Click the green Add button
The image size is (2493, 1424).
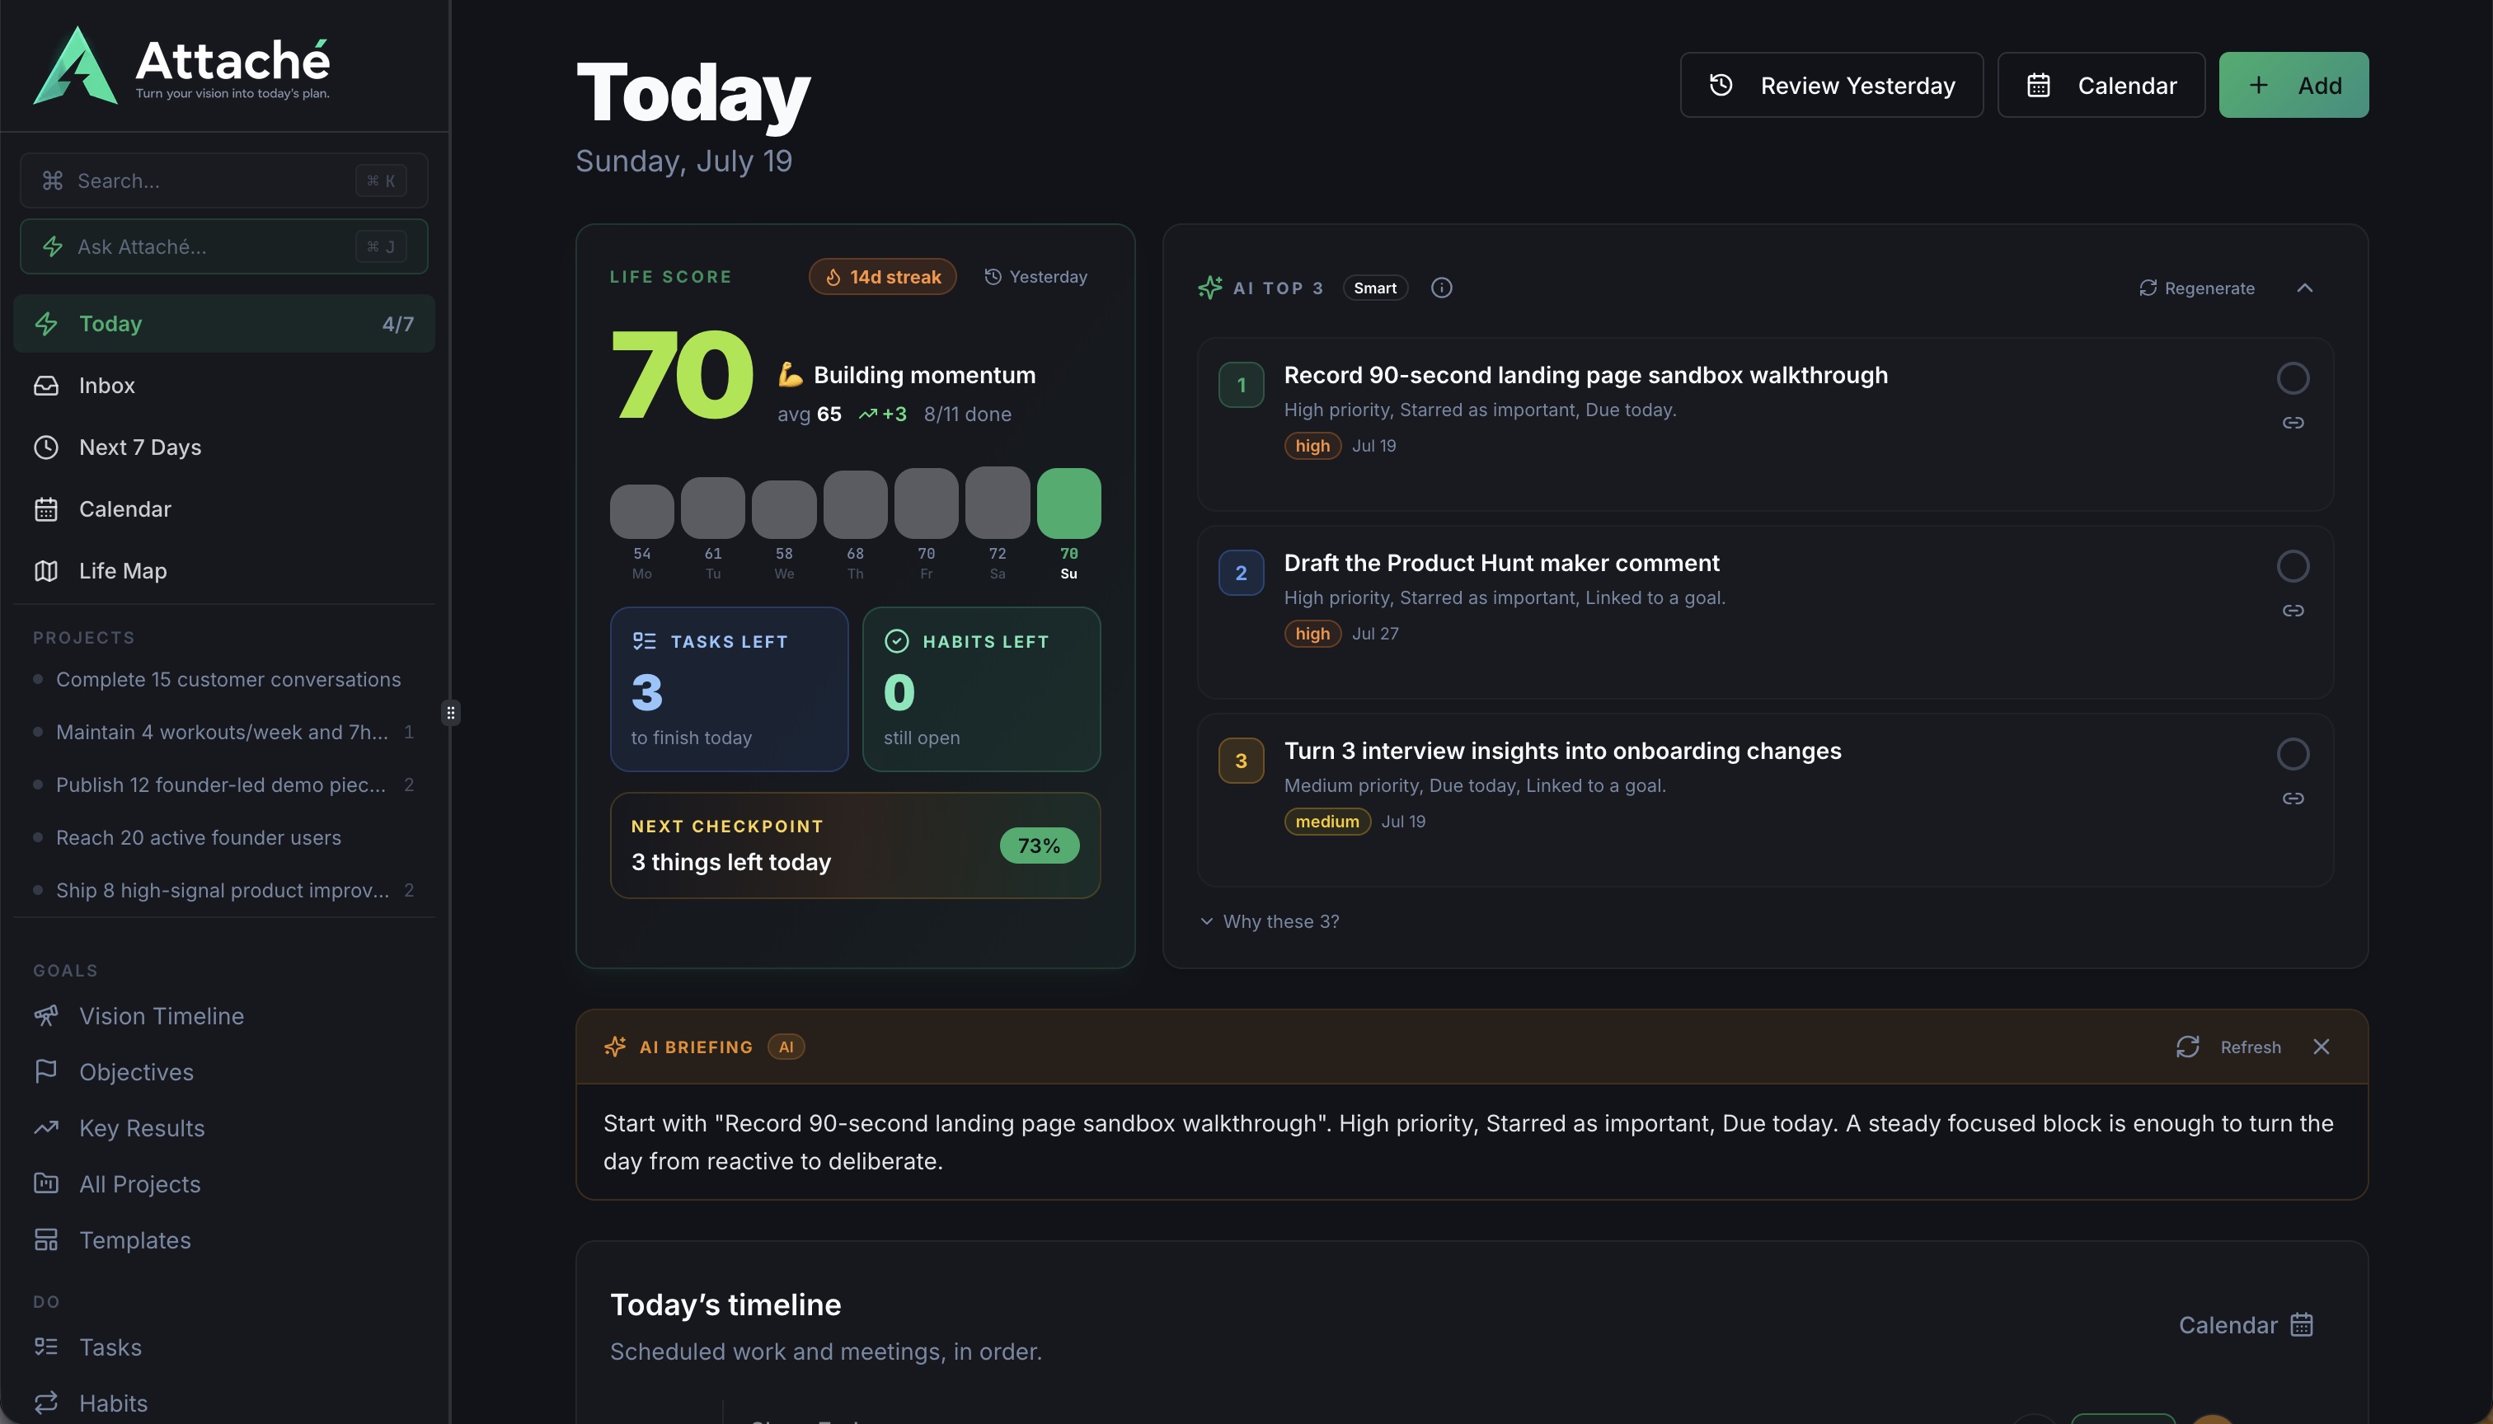coord(2293,85)
